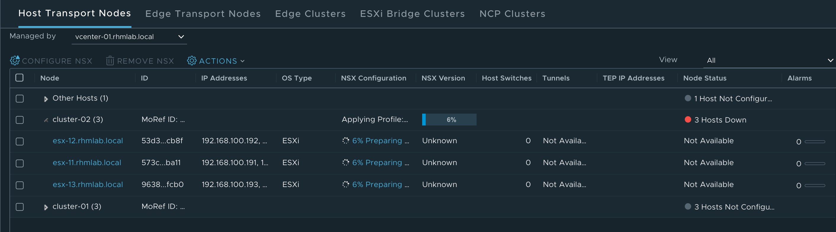Select the esx-12.rhmlab.local checkbox
The width and height of the screenshot is (836, 232).
20,141
